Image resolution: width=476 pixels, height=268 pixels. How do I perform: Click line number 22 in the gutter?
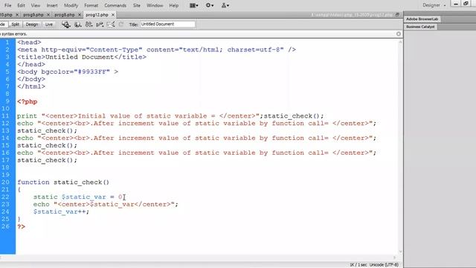point(6,197)
